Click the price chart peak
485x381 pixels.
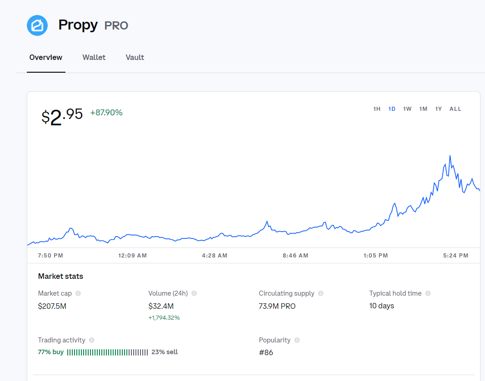point(450,156)
